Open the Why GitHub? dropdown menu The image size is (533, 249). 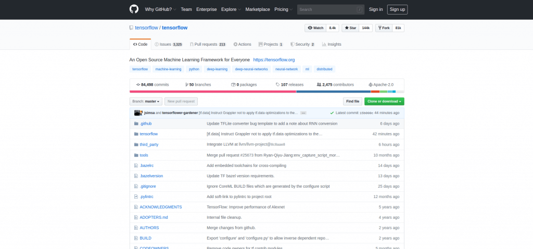coord(160,9)
